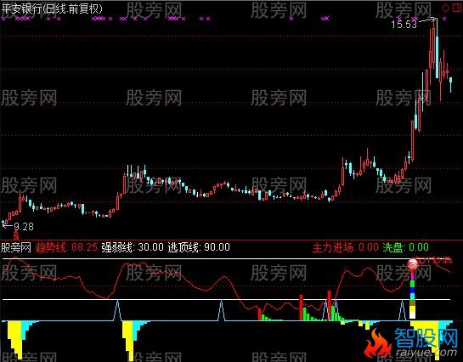
Task: Click the red ball signal marker
Action: coord(413,264)
